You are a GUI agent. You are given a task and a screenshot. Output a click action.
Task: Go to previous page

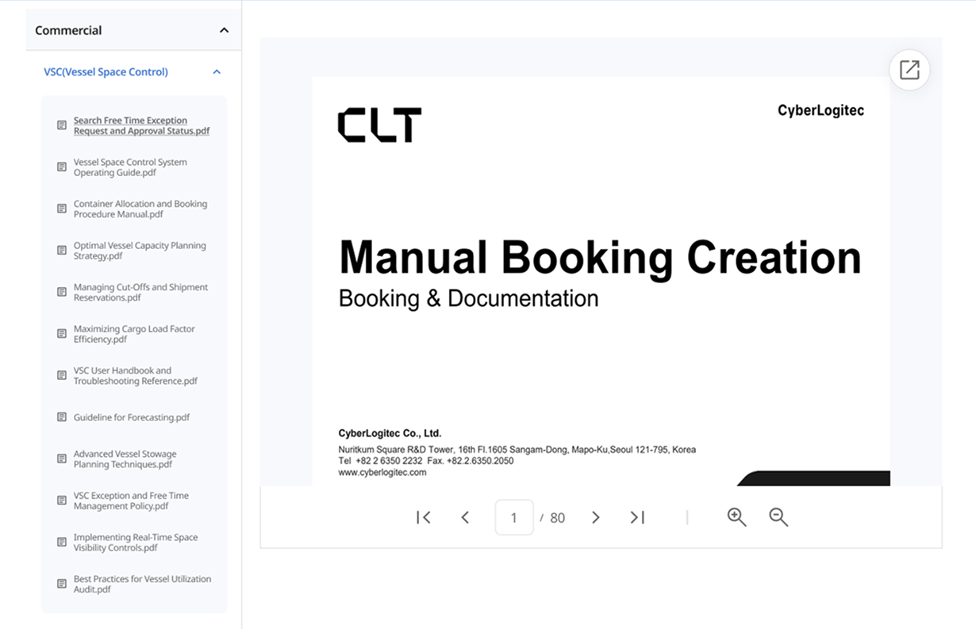465,517
